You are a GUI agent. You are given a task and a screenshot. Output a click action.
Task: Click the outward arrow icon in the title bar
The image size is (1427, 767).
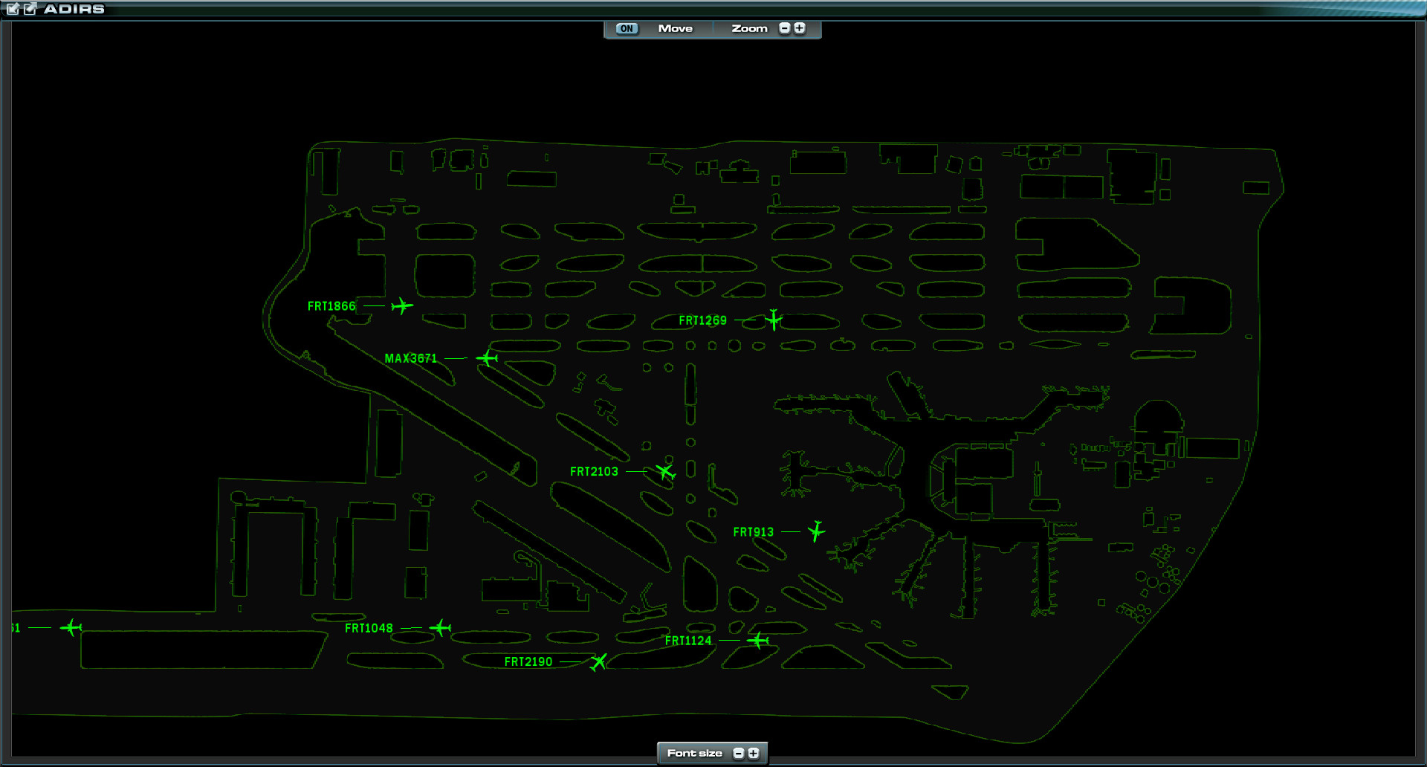(28, 9)
